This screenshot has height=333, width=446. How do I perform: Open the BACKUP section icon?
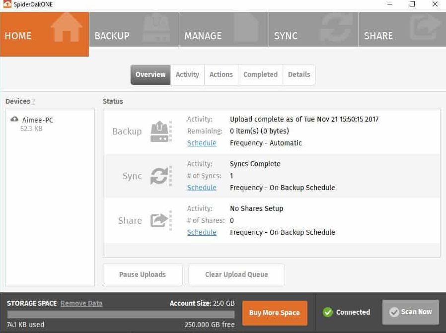[156, 29]
